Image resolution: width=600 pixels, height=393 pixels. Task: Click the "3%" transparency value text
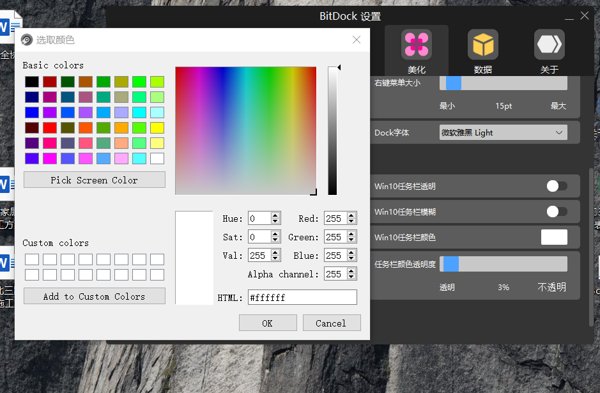[x=504, y=288]
